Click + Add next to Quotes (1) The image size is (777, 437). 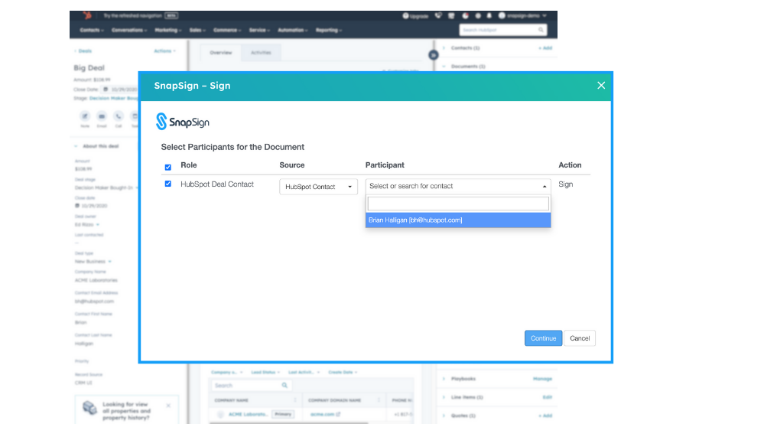(x=545, y=416)
